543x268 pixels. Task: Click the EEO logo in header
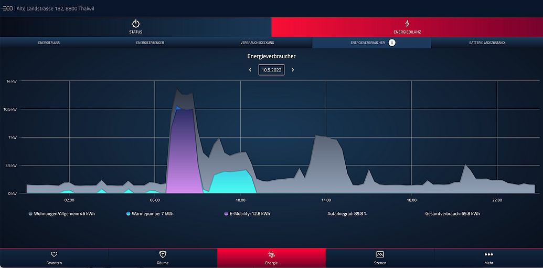click(8, 8)
